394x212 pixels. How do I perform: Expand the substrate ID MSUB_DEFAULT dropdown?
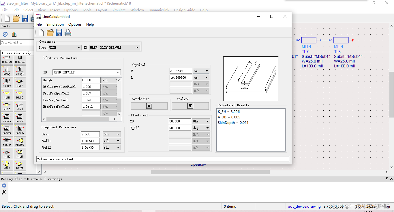(87, 72)
